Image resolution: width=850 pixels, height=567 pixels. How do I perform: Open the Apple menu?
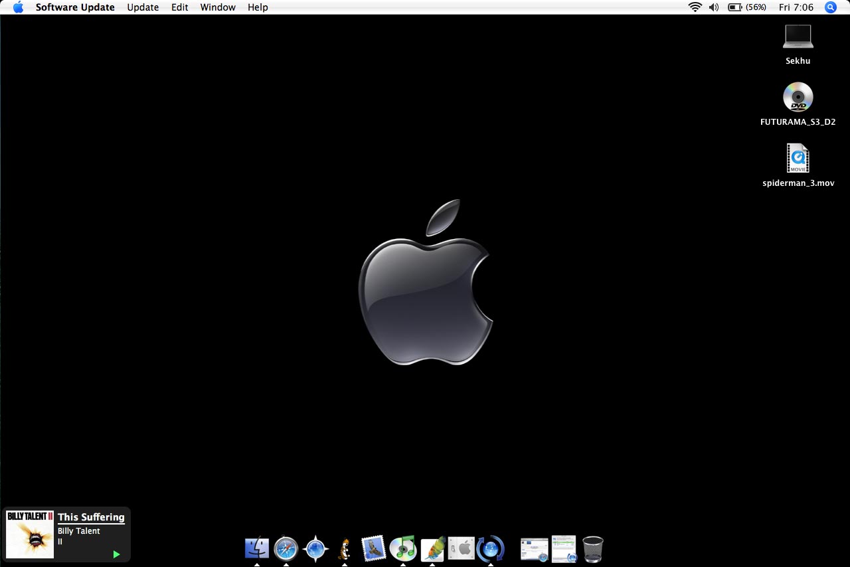click(18, 7)
